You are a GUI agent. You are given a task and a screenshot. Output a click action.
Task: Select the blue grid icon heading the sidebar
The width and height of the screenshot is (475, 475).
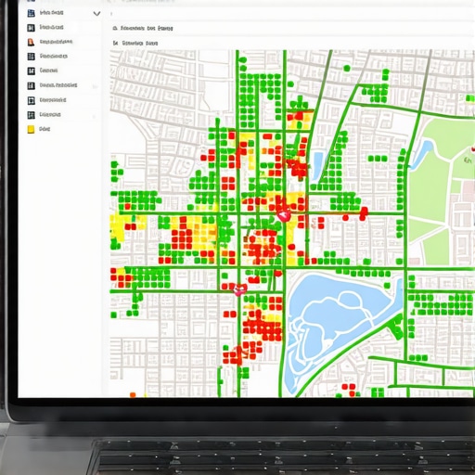coord(31,13)
